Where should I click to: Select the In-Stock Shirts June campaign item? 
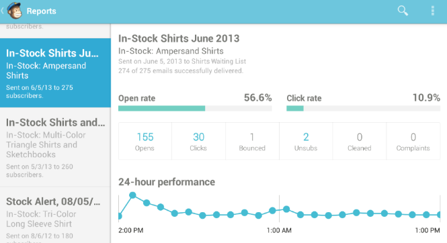[55, 73]
